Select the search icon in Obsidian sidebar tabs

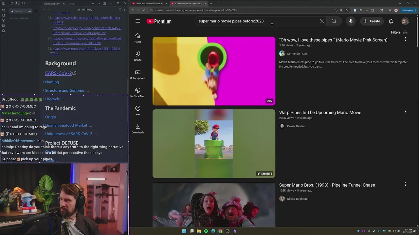(x=17, y=3)
